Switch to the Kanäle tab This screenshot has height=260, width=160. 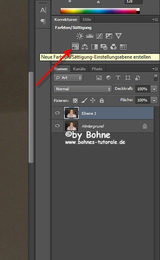(x=79, y=69)
